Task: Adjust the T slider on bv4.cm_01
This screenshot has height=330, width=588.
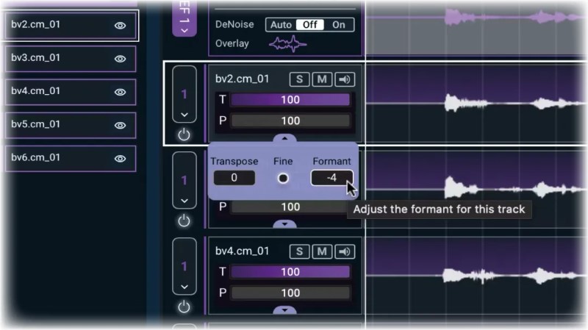Action: 290,272
